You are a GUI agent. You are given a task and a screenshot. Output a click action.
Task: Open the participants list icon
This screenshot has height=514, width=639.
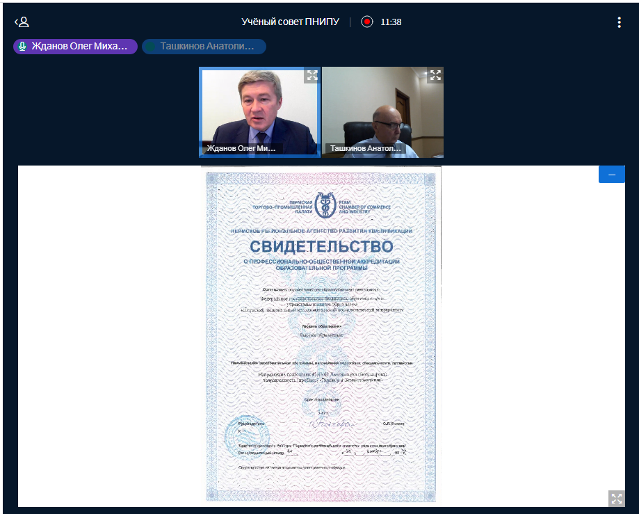pos(22,22)
